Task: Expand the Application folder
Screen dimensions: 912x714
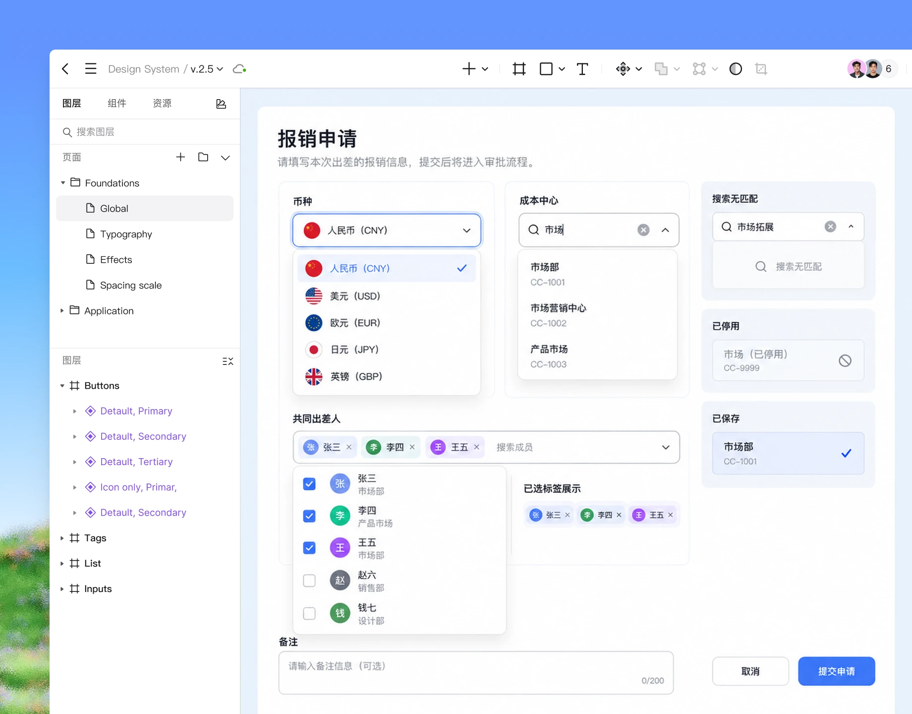Action: (62, 311)
